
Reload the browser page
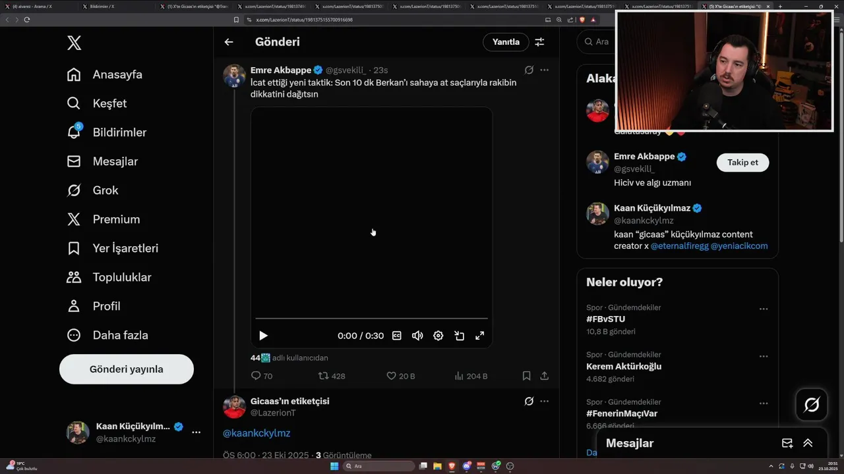click(26, 20)
